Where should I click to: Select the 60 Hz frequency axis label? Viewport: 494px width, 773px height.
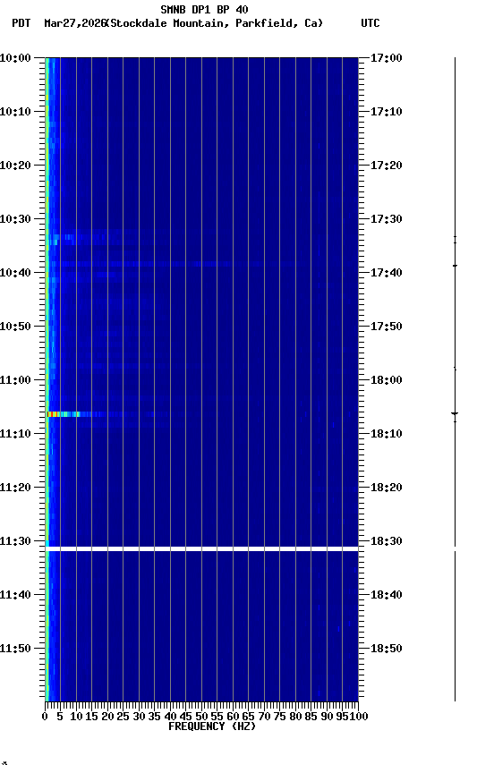tap(233, 717)
